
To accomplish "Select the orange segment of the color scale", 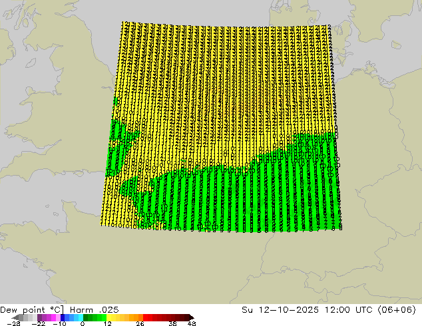I will pos(133,317).
